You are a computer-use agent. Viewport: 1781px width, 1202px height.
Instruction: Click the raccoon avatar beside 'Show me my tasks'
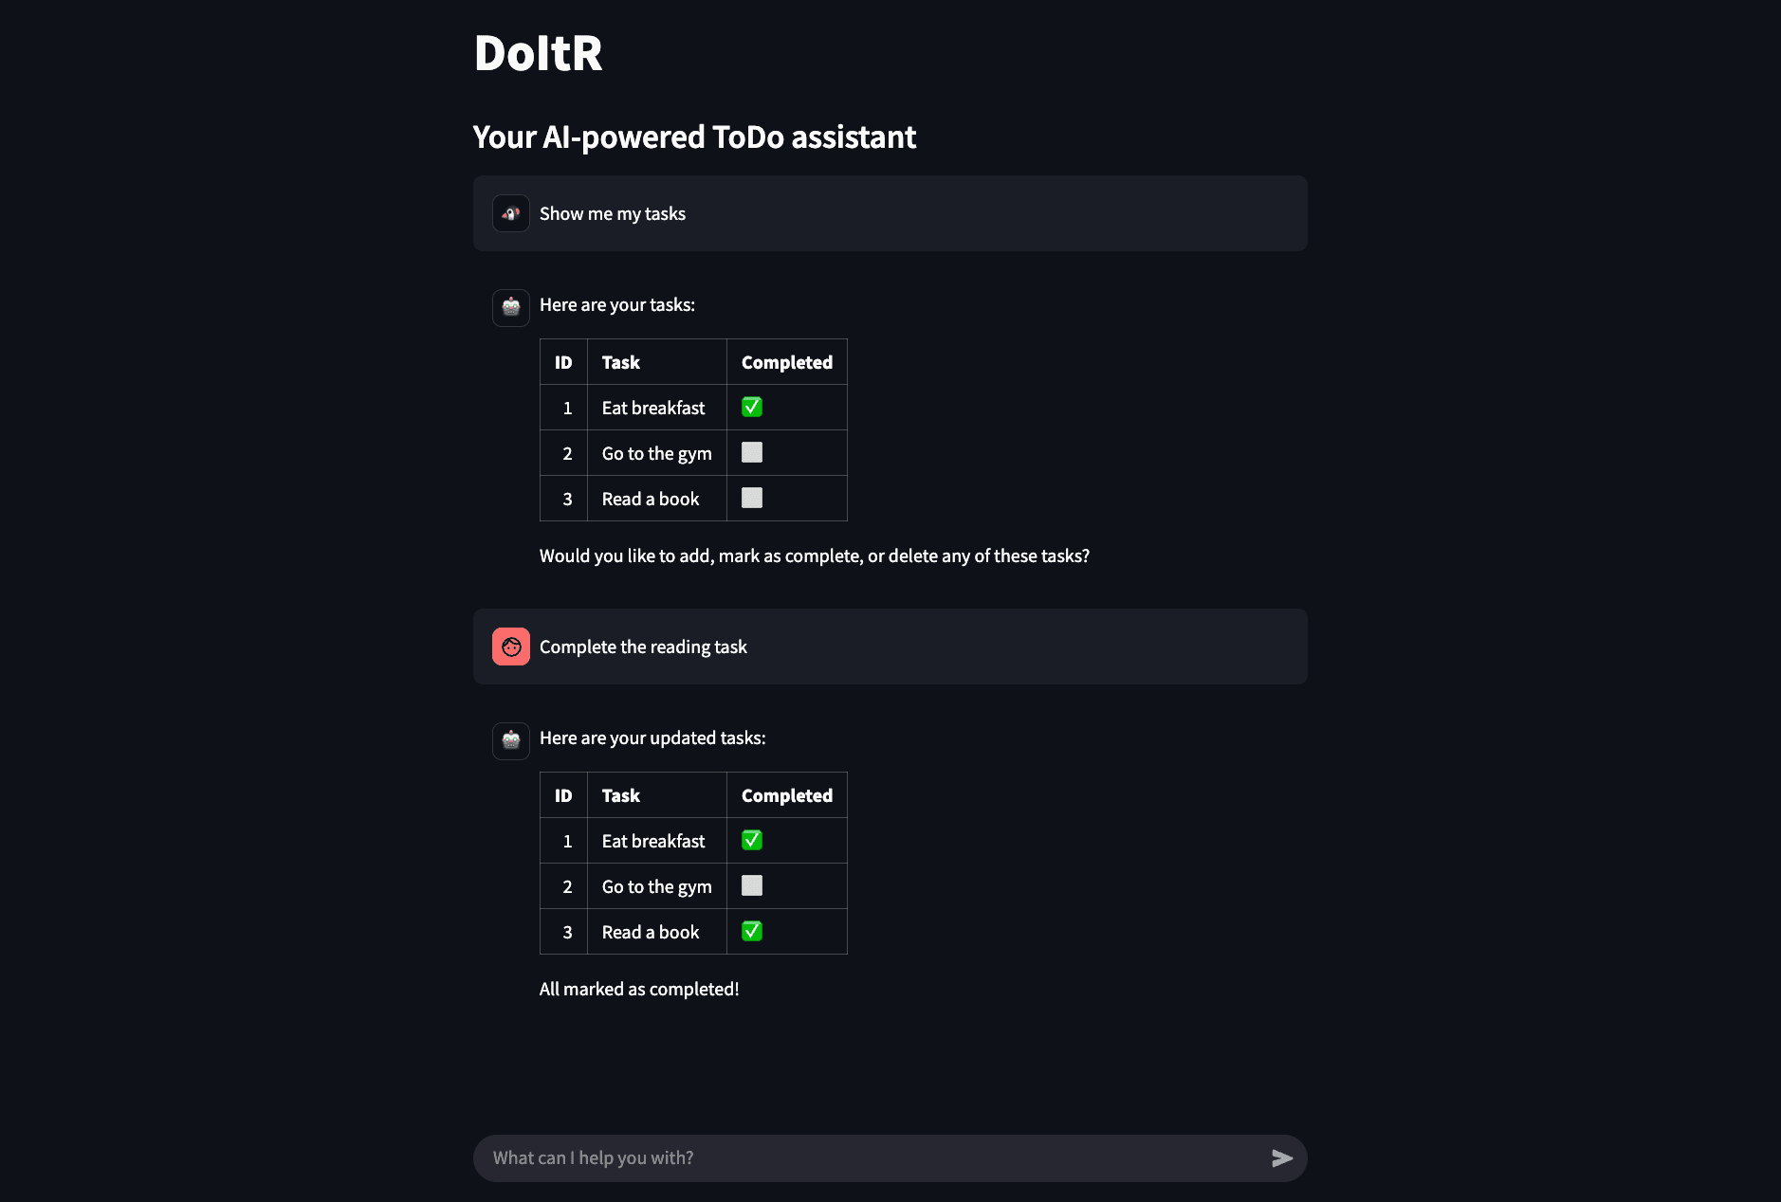coord(510,213)
